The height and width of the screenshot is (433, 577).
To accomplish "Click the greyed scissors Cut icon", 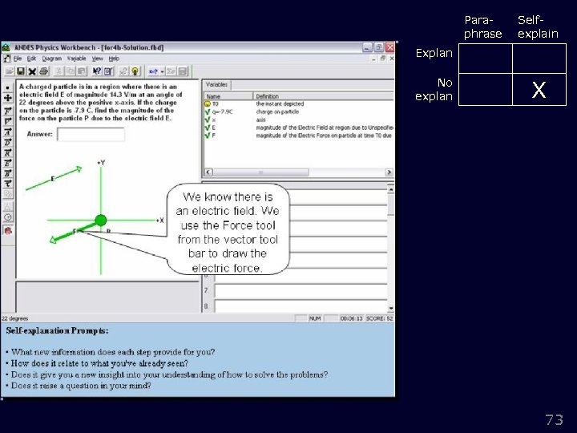I will tap(59, 71).
